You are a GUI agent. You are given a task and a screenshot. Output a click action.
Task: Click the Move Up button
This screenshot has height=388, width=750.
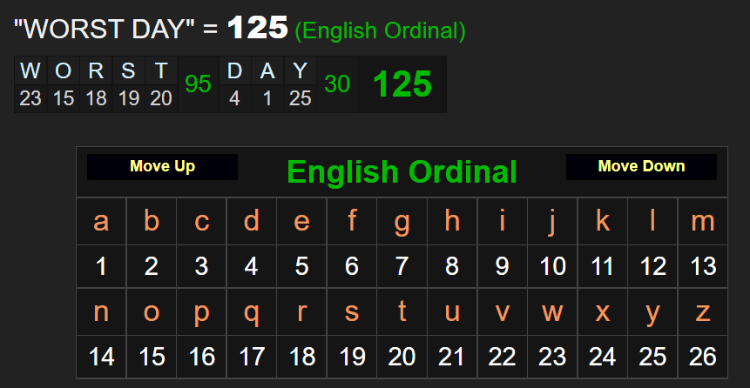coord(162,166)
